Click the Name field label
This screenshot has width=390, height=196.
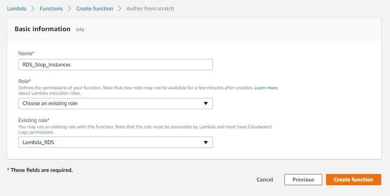pyautogui.click(x=26, y=54)
